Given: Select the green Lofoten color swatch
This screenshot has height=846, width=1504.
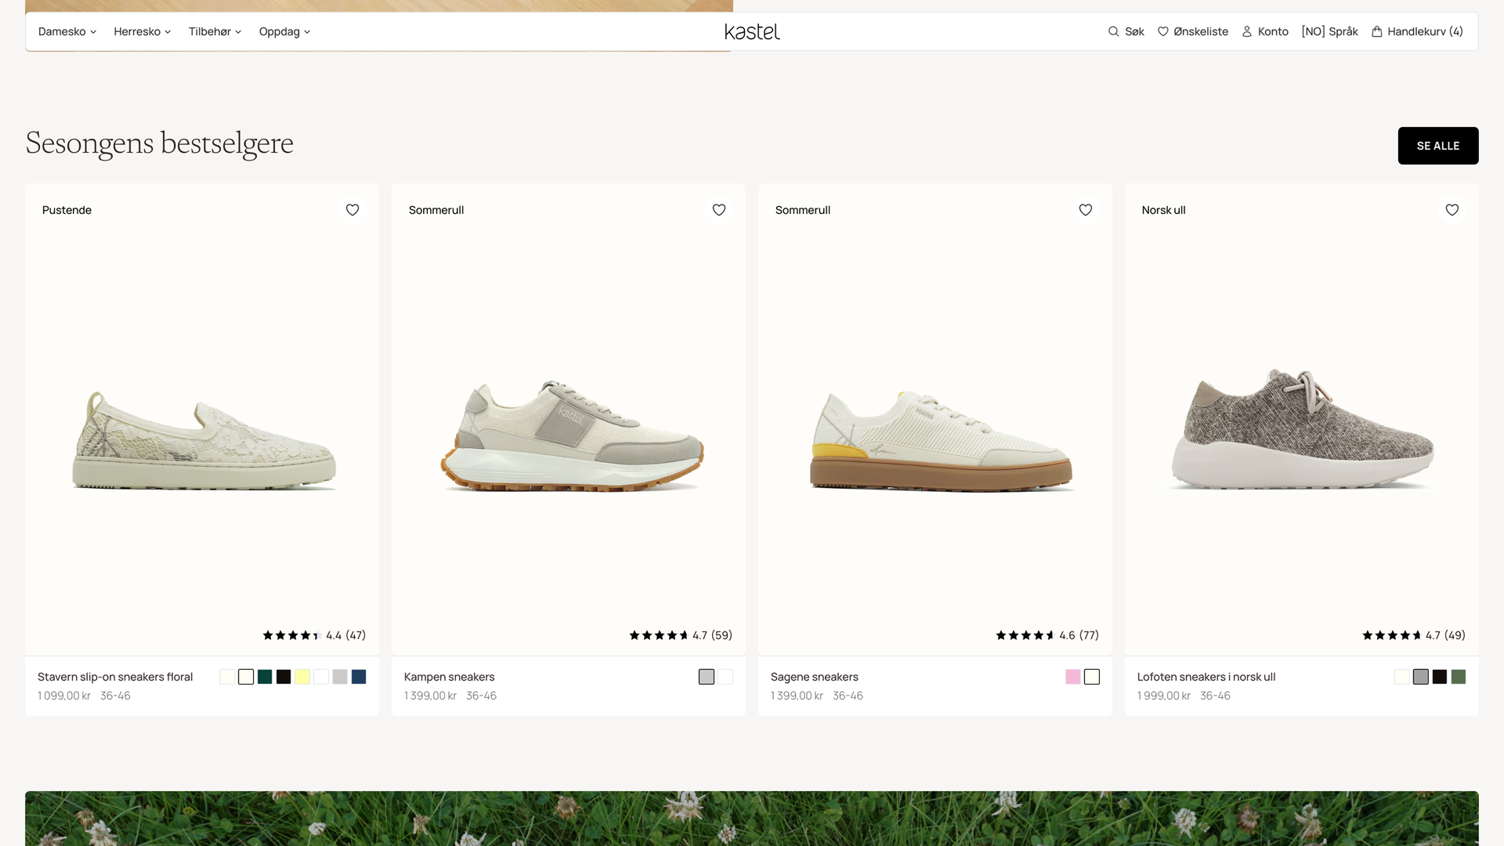Looking at the screenshot, I should [x=1459, y=677].
